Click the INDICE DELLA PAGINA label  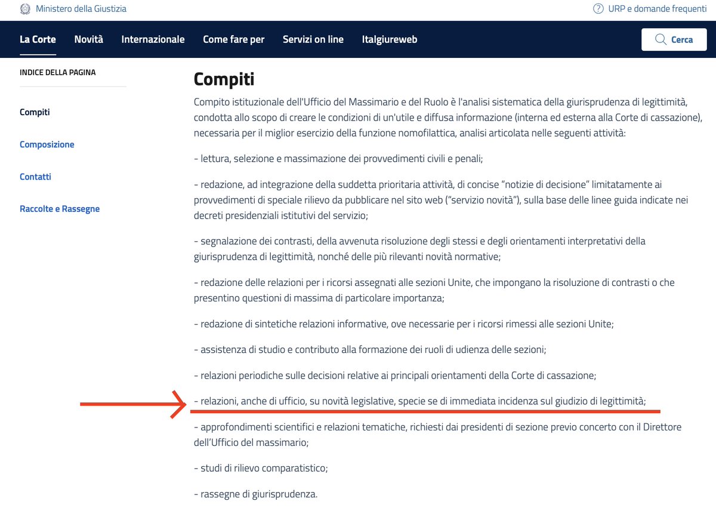click(x=57, y=72)
